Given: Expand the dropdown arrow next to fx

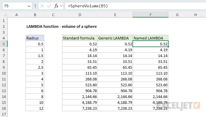Looking at the screenshot, I should (x=61, y=6).
